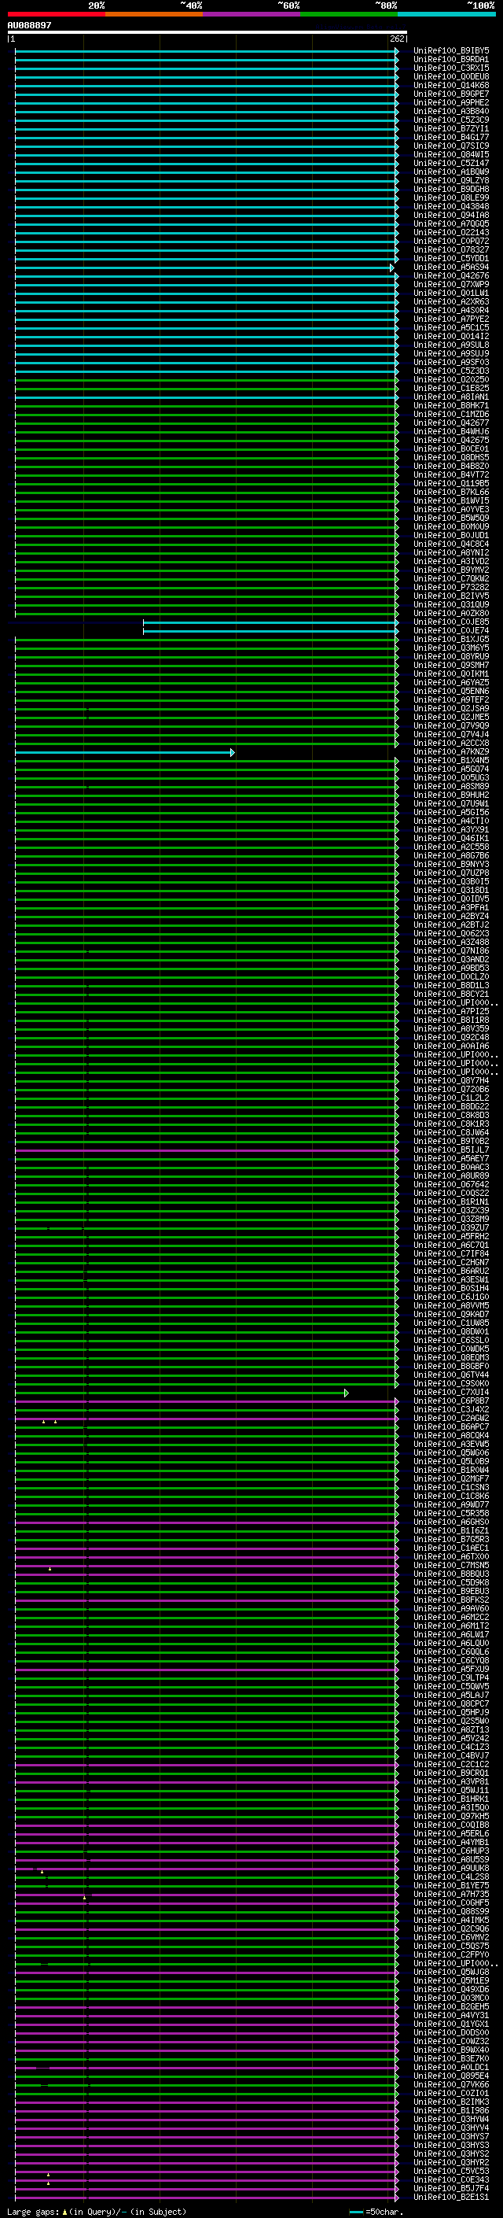The image size is (503, 2218).
Task: Select the UniRef100_C6P8B7 label
Action: coord(450,1401)
